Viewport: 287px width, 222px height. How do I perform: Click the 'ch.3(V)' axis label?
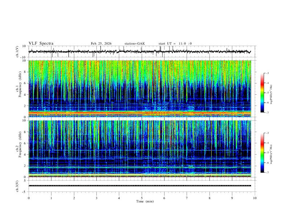pos(17,186)
